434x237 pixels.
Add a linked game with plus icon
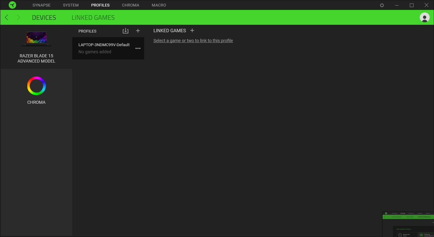click(x=192, y=30)
